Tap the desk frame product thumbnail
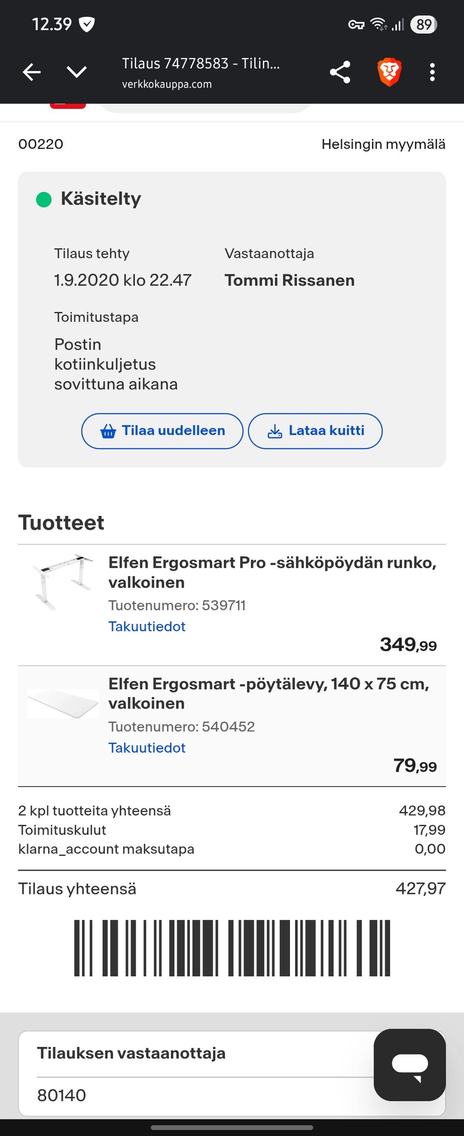The height and width of the screenshot is (1136, 464). pos(63,581)
